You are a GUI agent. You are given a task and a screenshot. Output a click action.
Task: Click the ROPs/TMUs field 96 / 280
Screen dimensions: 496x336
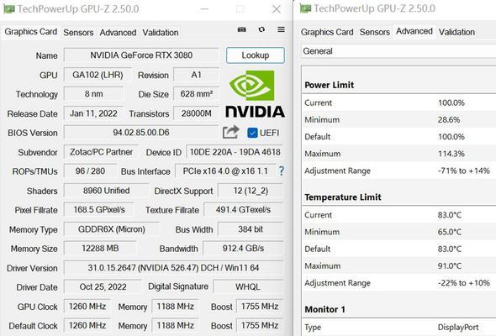pyautogui.click(x=90, y=171)
